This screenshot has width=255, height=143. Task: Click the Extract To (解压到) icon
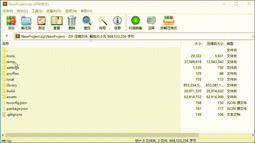point(26,21)
